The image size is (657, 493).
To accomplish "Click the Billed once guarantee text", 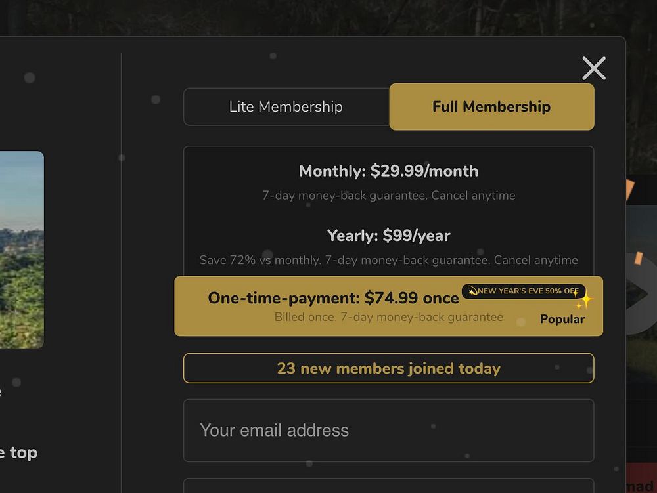I will tap(388, 318).
